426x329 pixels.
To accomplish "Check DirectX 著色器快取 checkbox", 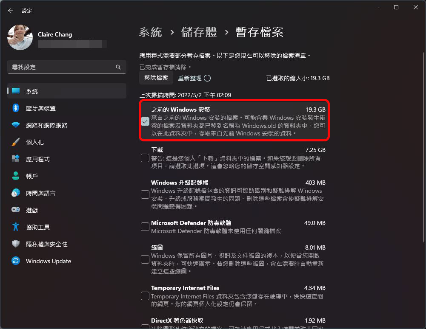I will 145,326.
